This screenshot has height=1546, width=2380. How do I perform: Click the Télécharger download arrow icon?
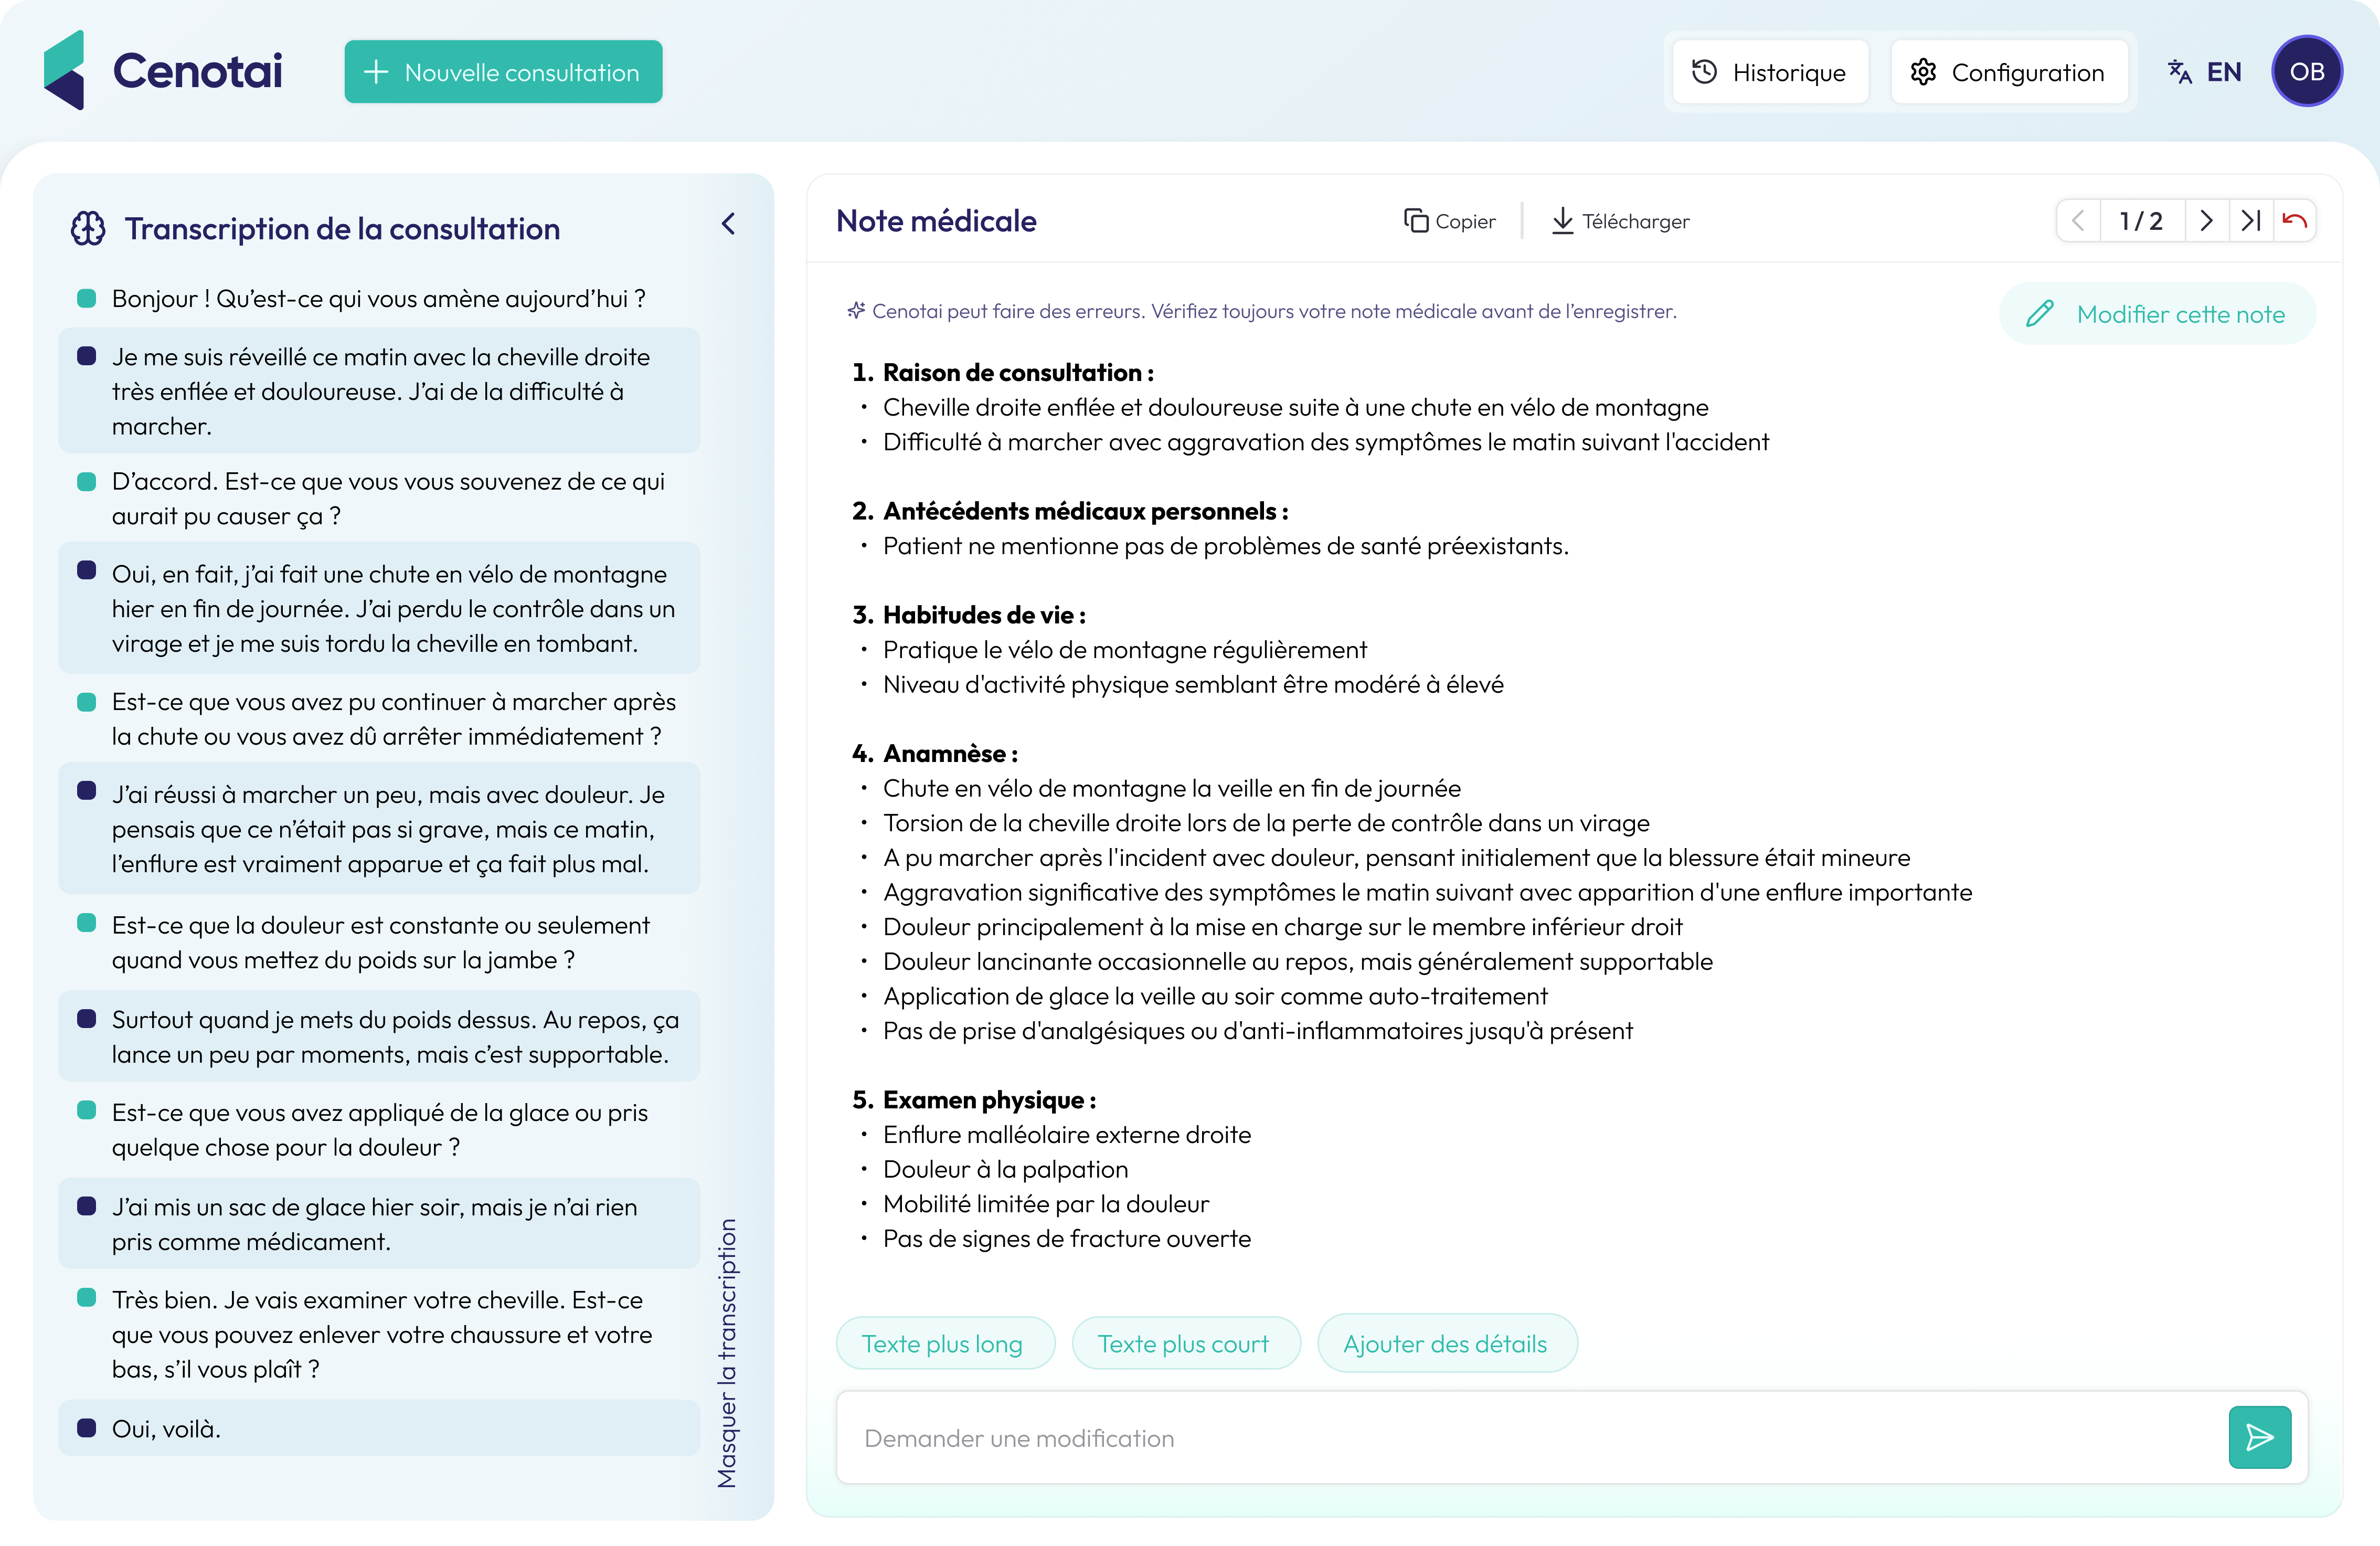[x=1562, y=221]
